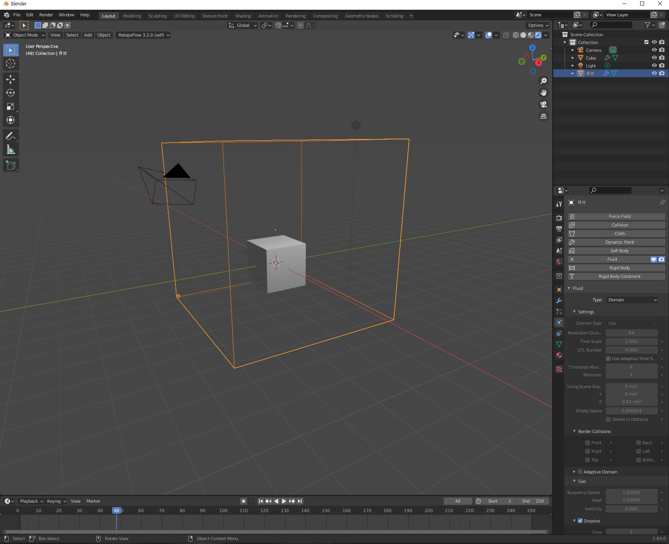Open the Render properties tab icon
Viewport: 669px width, 544px height.
(x=559, y=218)
